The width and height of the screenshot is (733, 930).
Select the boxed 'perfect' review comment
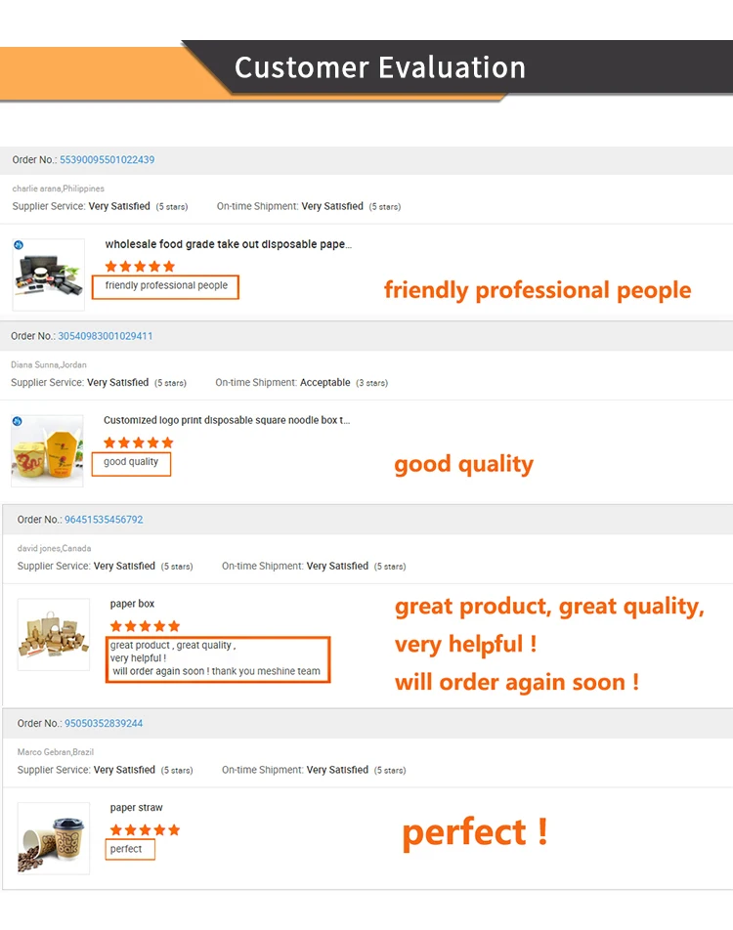pyautogui.click(x=130, y=849)
